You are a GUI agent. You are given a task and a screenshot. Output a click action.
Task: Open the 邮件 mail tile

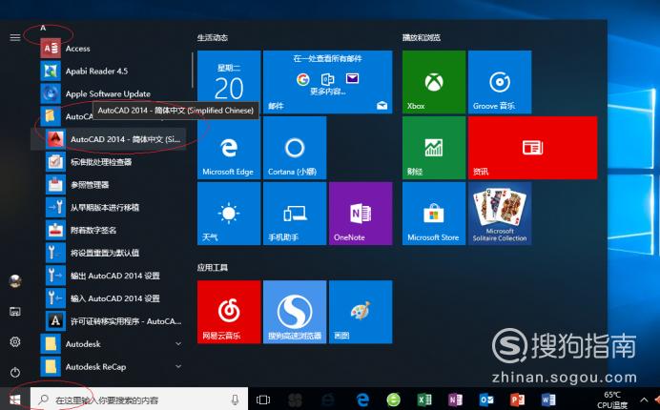328,82
